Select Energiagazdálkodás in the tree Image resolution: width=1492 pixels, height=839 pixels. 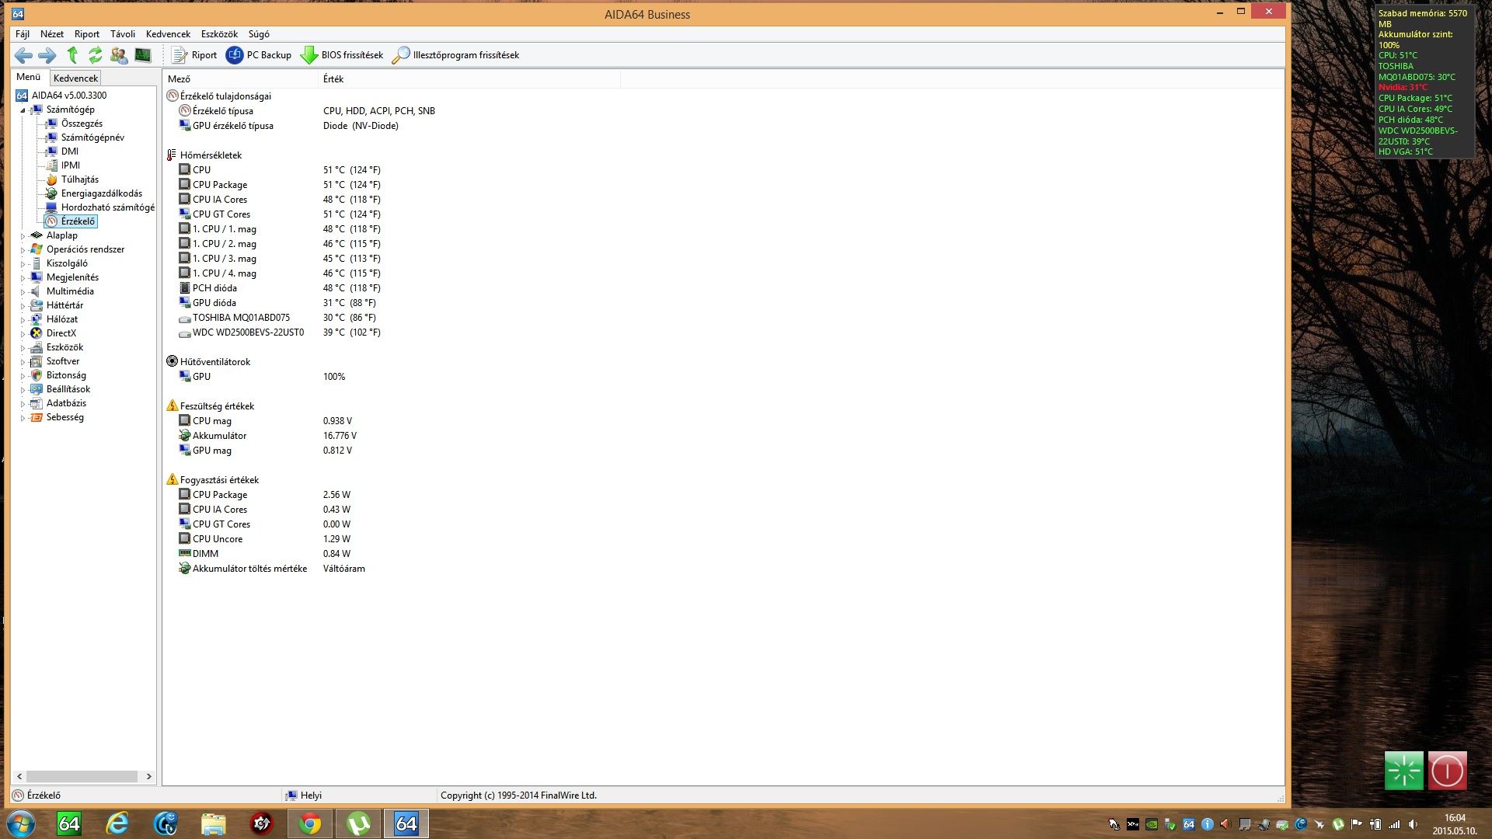(x=102, y=193)
